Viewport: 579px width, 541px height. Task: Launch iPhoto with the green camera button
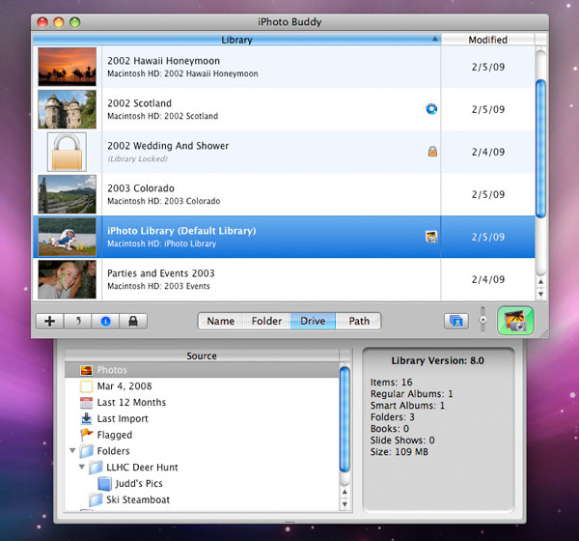[x=515, y=321]
